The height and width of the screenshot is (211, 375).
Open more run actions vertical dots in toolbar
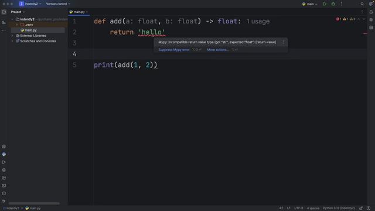click(342, 4)
